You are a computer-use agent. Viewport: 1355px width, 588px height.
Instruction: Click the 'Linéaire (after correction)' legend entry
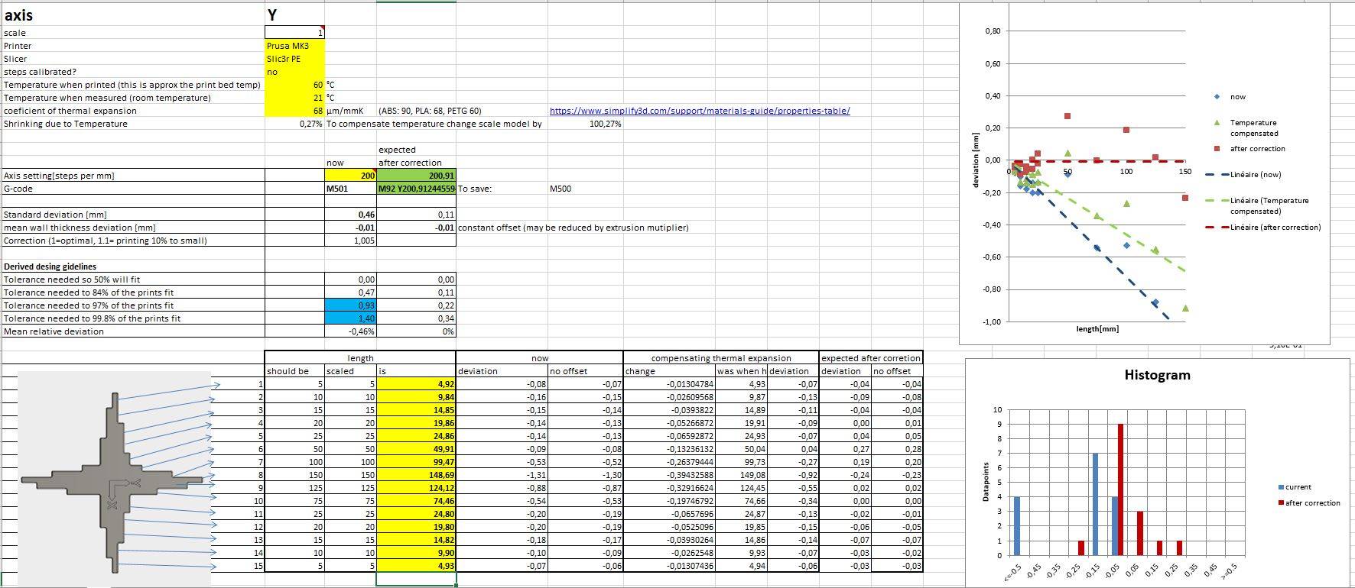[x=1263, y=228]
